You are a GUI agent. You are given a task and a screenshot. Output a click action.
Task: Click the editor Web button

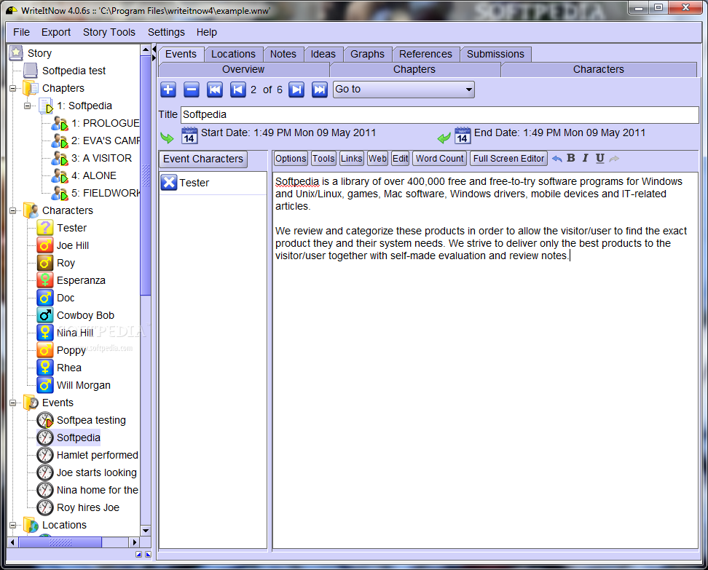pos(377,159)
